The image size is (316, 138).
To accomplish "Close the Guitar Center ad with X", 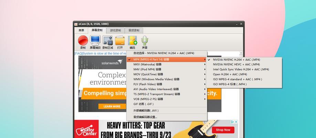I will point(236,122).
